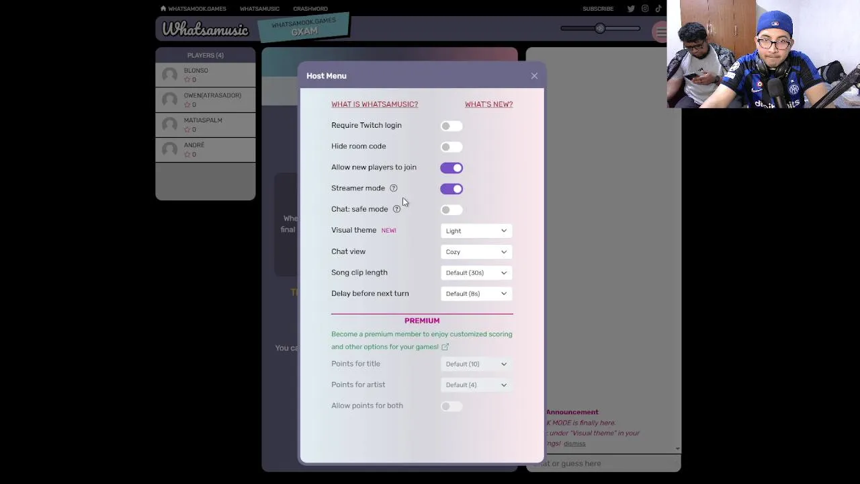Open the WHAT IS WHATSAMUSIC? link
This screenshot has height=484, width=860.
(374, 104)
